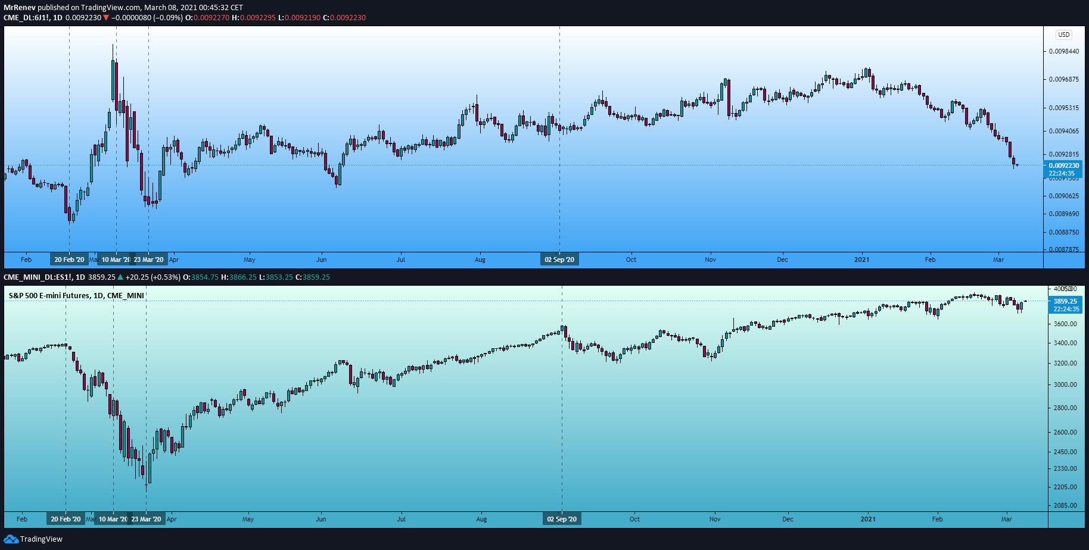Click the 2800.00 price axis value
Viewport: 1089px width, 550px height.
coord(1065,408)
